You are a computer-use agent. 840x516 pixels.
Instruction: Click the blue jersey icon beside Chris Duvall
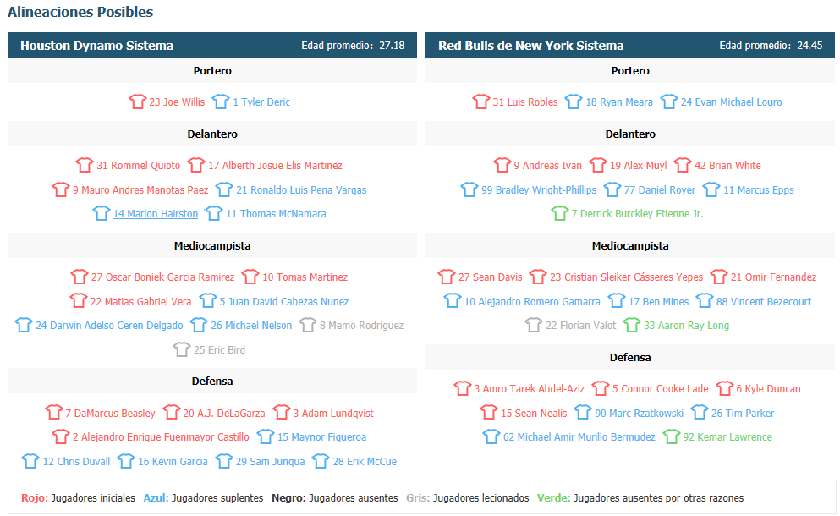30,461
